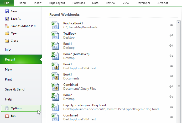Click the Options icon in sidebar

[x=7, y=108]
